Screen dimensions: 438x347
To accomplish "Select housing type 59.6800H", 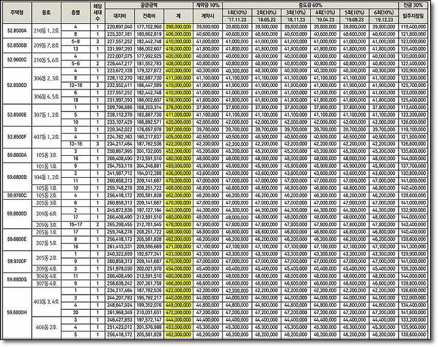I will (17, 312).
